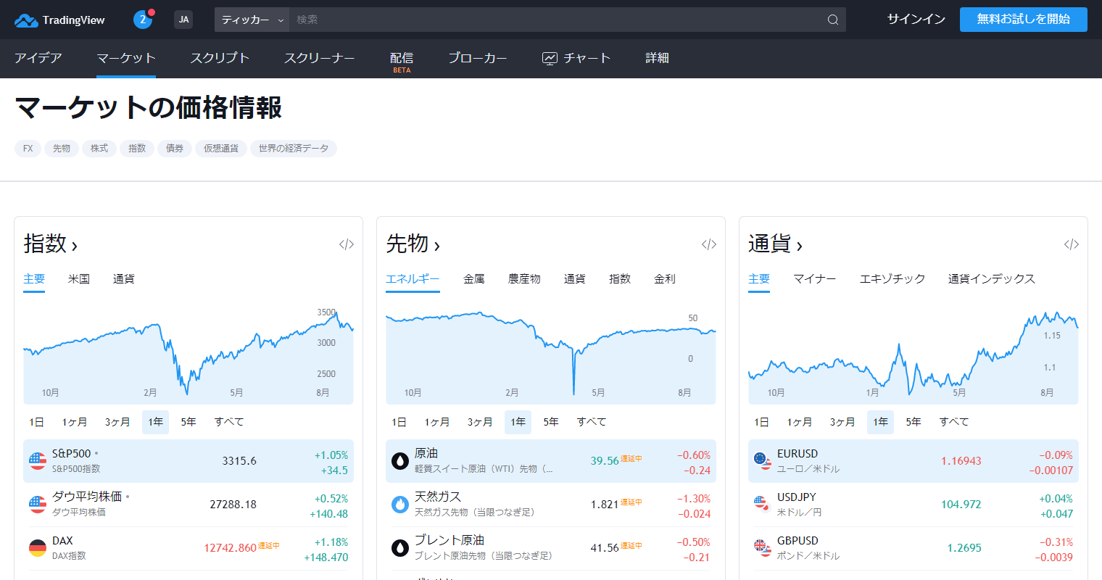
Task: Open the notifications badge showing 2
Action: pos(143,20)
